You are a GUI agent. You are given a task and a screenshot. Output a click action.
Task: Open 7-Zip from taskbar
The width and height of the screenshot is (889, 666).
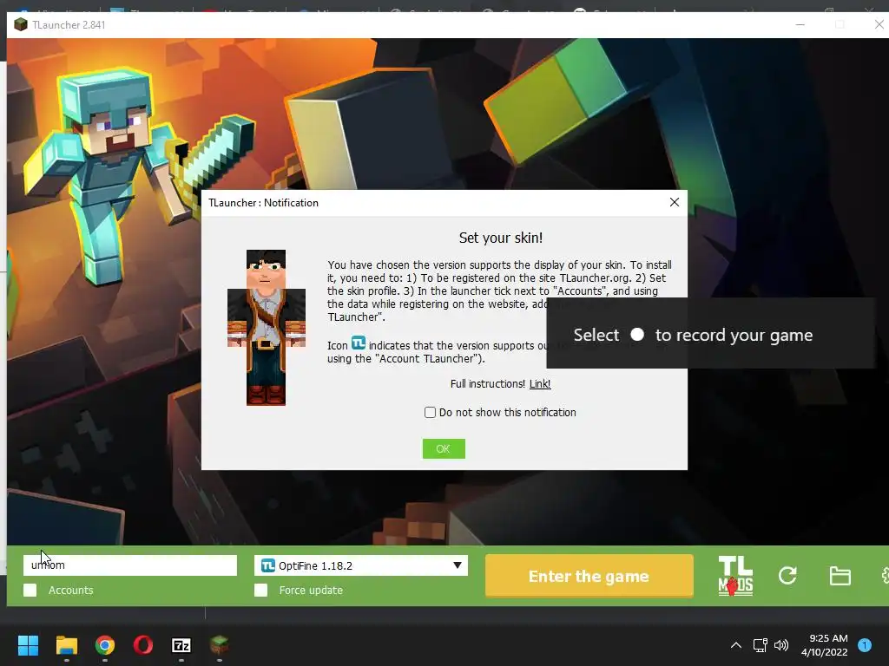click(181, 645)
